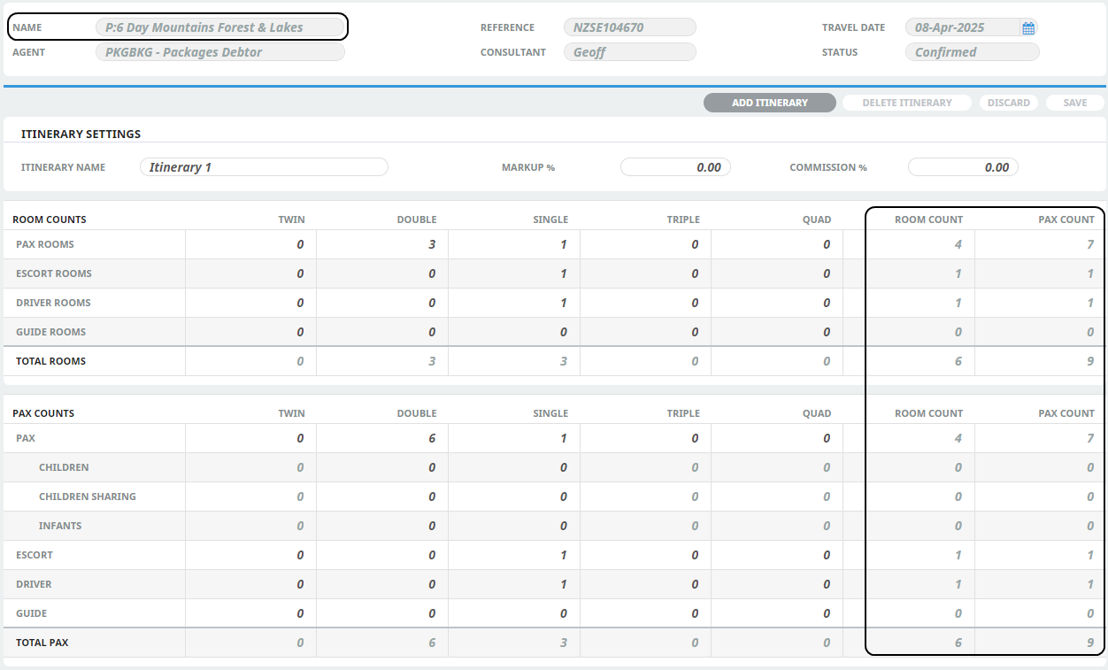Click the Agent field PKGBKG

219,52
